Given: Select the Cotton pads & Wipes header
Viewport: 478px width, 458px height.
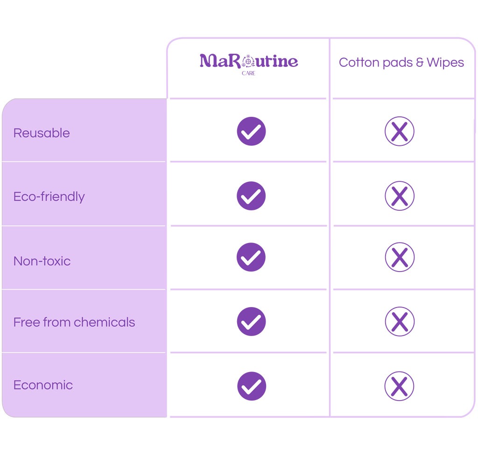Looking at the screenshot, I should tap(401, 63).
